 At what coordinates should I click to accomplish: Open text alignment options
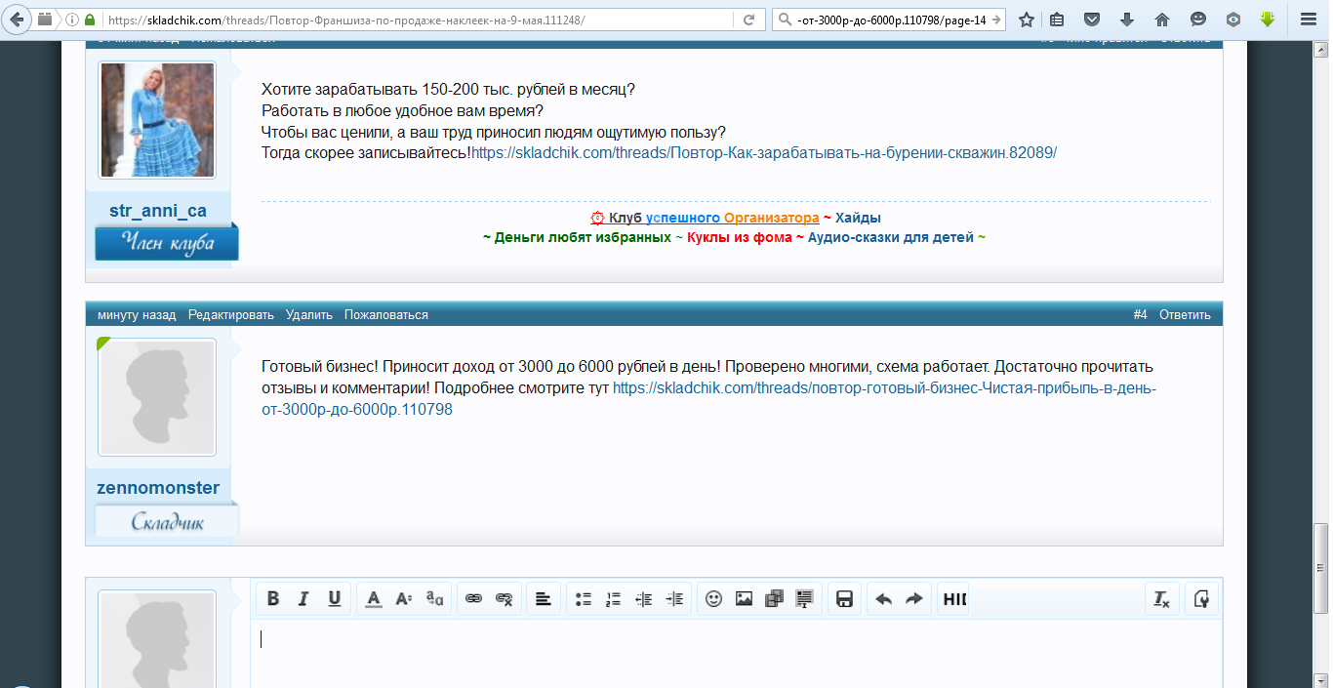pos(544,599)
